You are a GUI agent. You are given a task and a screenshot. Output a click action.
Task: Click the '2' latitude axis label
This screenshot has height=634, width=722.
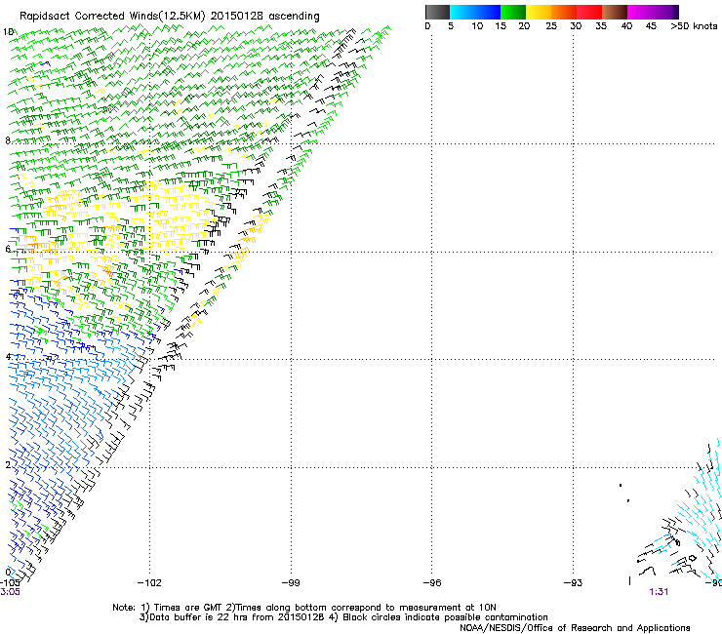pyautogui.click(x=8, y=465)
